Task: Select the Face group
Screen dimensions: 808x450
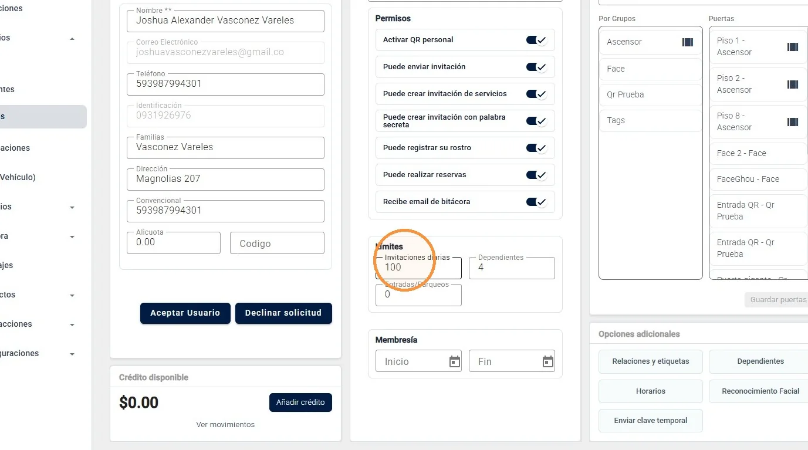Action: click(x=651, y=69)
